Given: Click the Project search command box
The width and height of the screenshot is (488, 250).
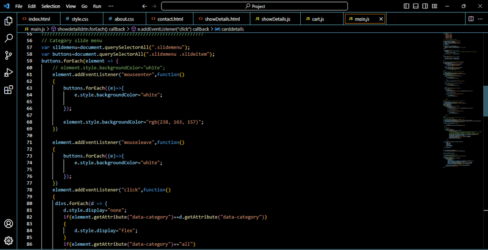Looking at the screenshot, I should [254, 6].
